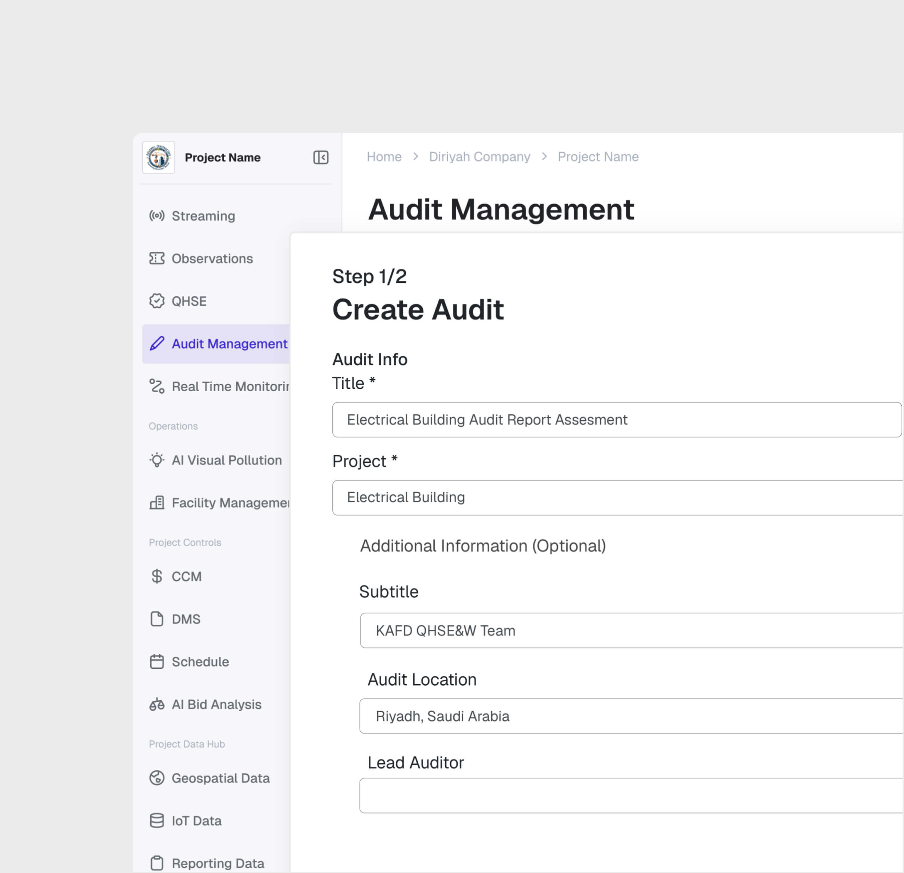The image size is (904, 873).
Task: Select the Geospatial Data globe icon
Action: [x=157, y=778]
